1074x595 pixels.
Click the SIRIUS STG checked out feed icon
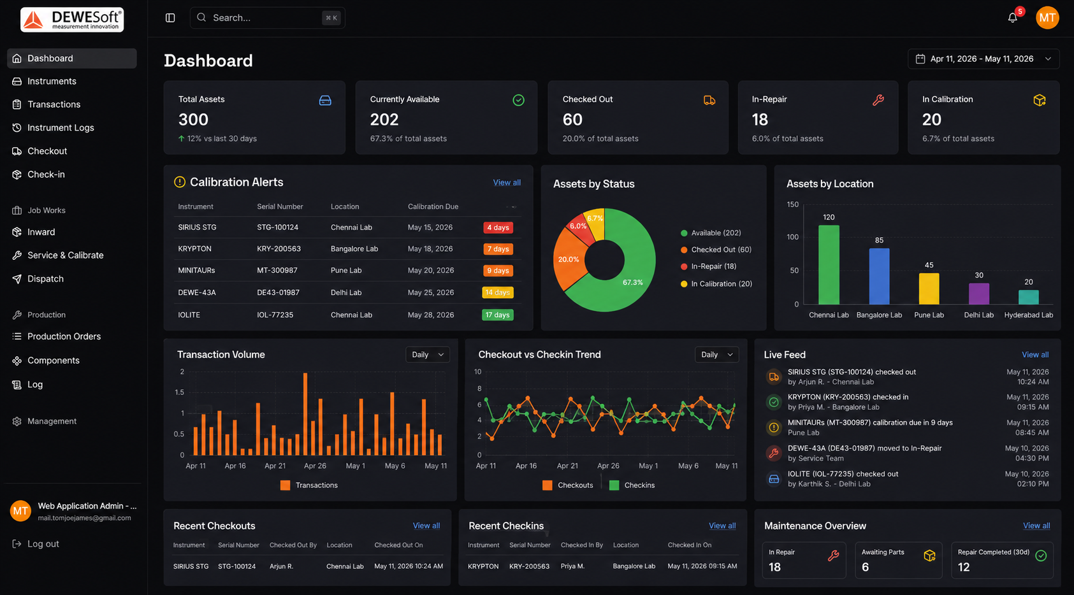pos(774,377)
